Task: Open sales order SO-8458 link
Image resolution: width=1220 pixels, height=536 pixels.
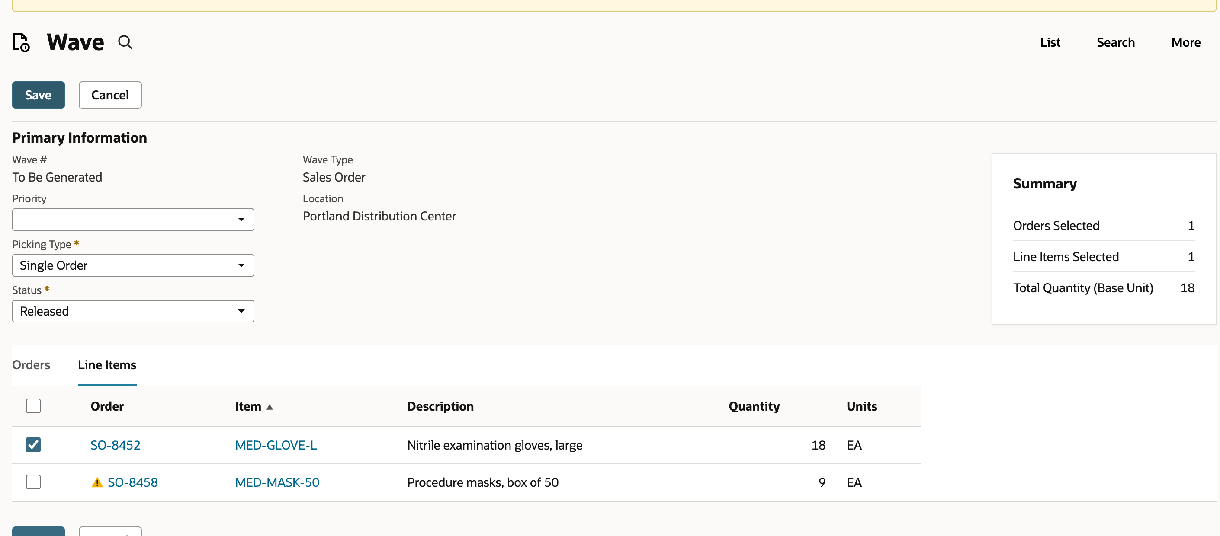Action: click(x=133, y=482)
